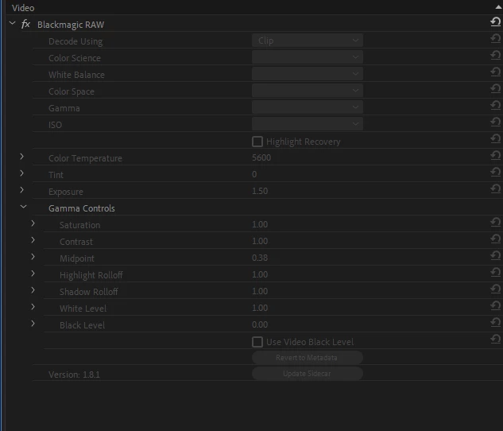Reset the Gamma dropdown parameter
The image size is (503, 431).
tap(495, 105)
